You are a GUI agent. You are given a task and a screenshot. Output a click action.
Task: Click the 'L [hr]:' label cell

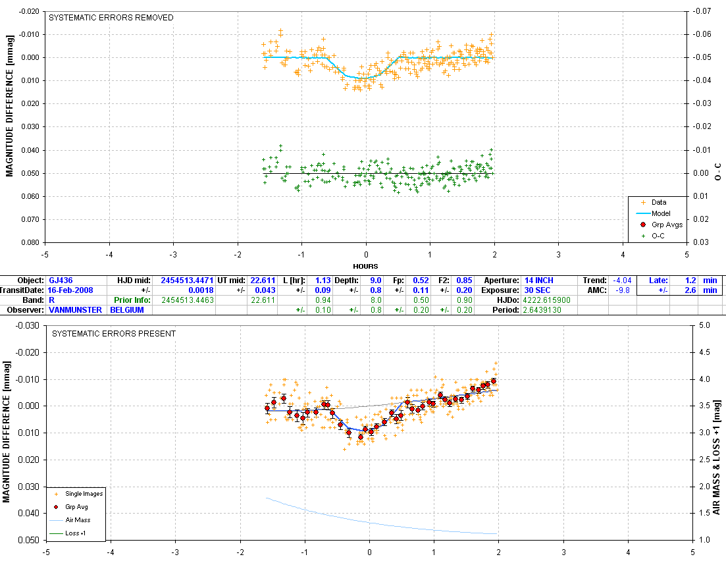pyautogui.click(x=294, y=280)
